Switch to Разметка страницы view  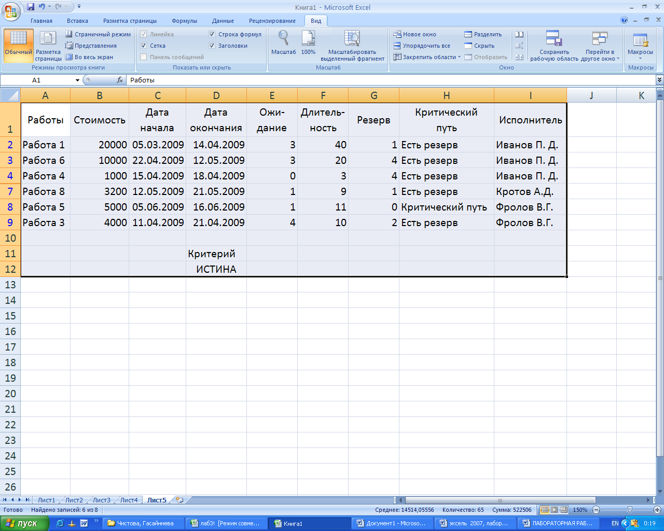(x=48, y=46)
